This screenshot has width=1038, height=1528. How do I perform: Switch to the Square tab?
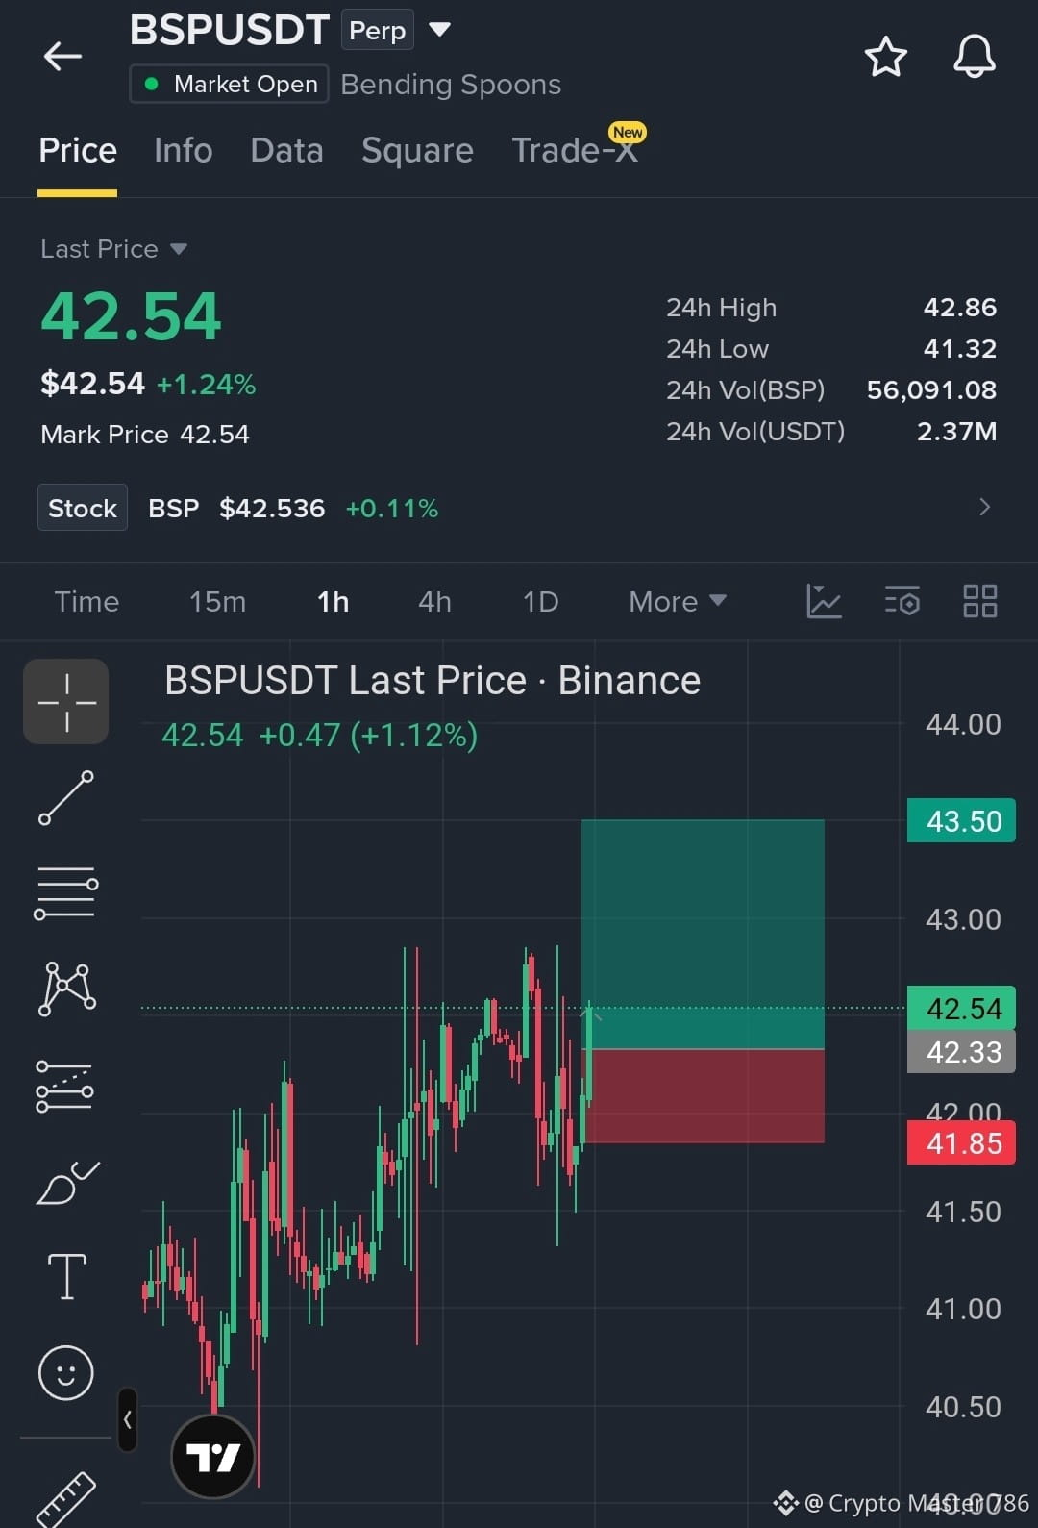(x=417, y=150)
